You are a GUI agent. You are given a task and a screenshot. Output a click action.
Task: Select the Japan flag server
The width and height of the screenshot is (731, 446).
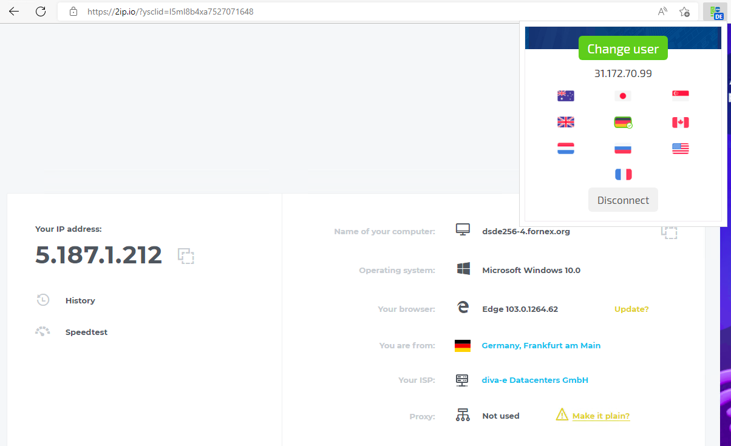[622, 96]
